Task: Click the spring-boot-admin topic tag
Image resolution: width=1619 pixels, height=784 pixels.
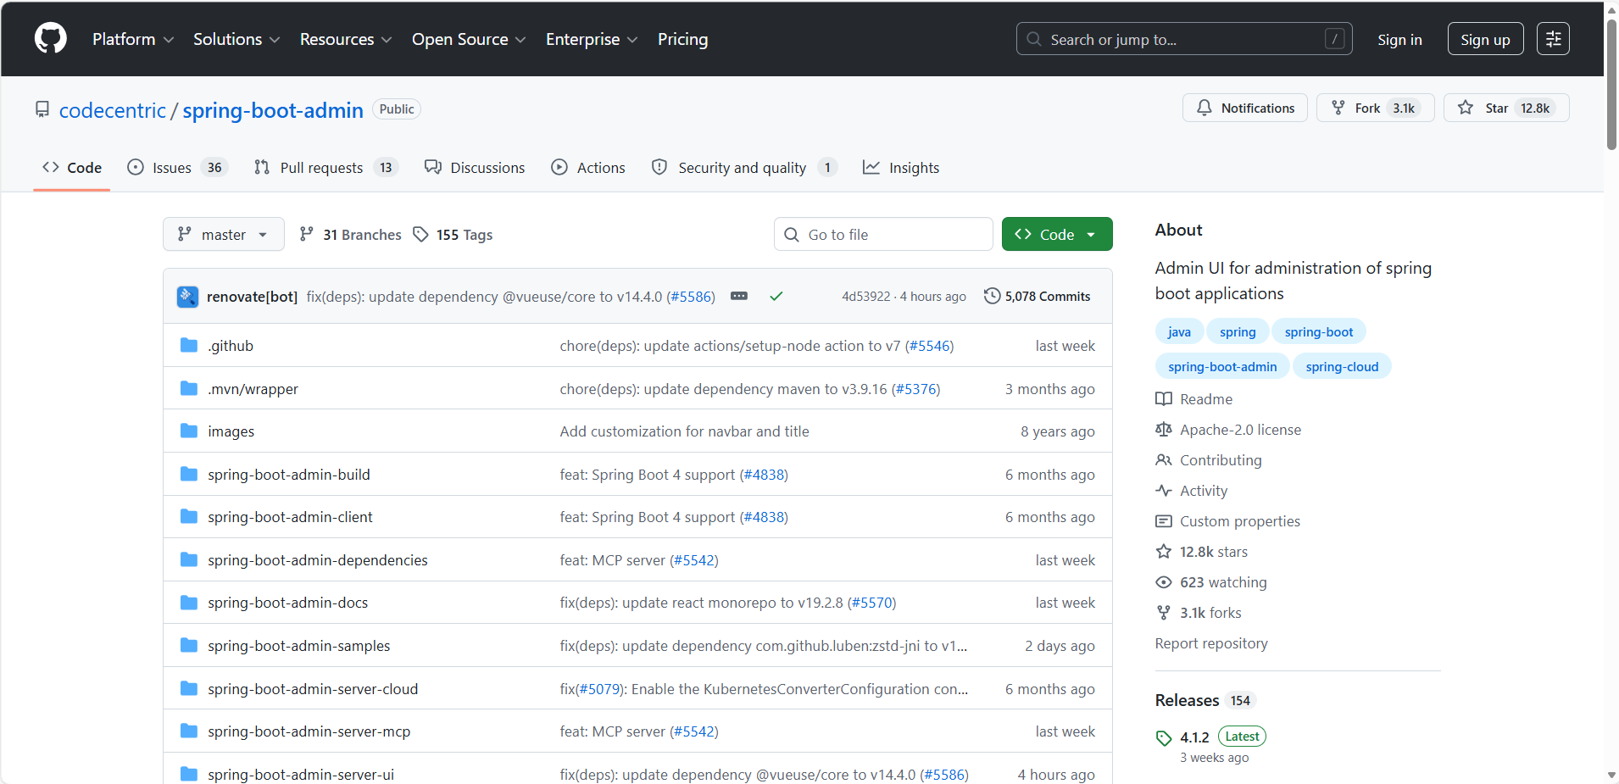Action: coord(1222,366)
